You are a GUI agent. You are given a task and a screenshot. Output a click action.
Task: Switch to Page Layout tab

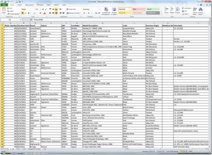point(29,5)
